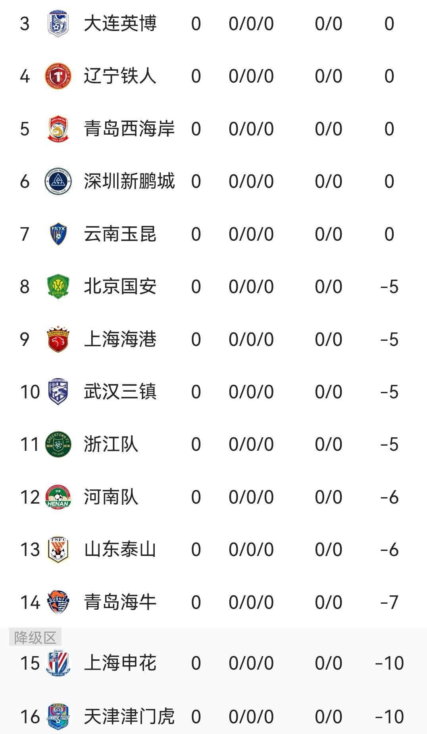Open the Henan team (河南队) logo
The image size is (427, 734).
coord(58,497)
